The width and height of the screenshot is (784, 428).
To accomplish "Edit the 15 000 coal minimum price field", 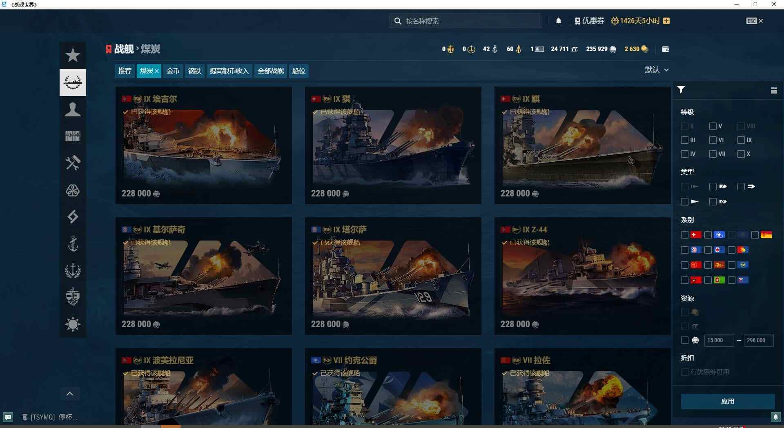I will pyautogui.click(x=719, y=340).
